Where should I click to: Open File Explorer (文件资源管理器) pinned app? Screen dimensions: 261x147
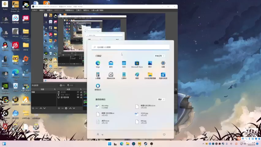[x=150, y=75]
